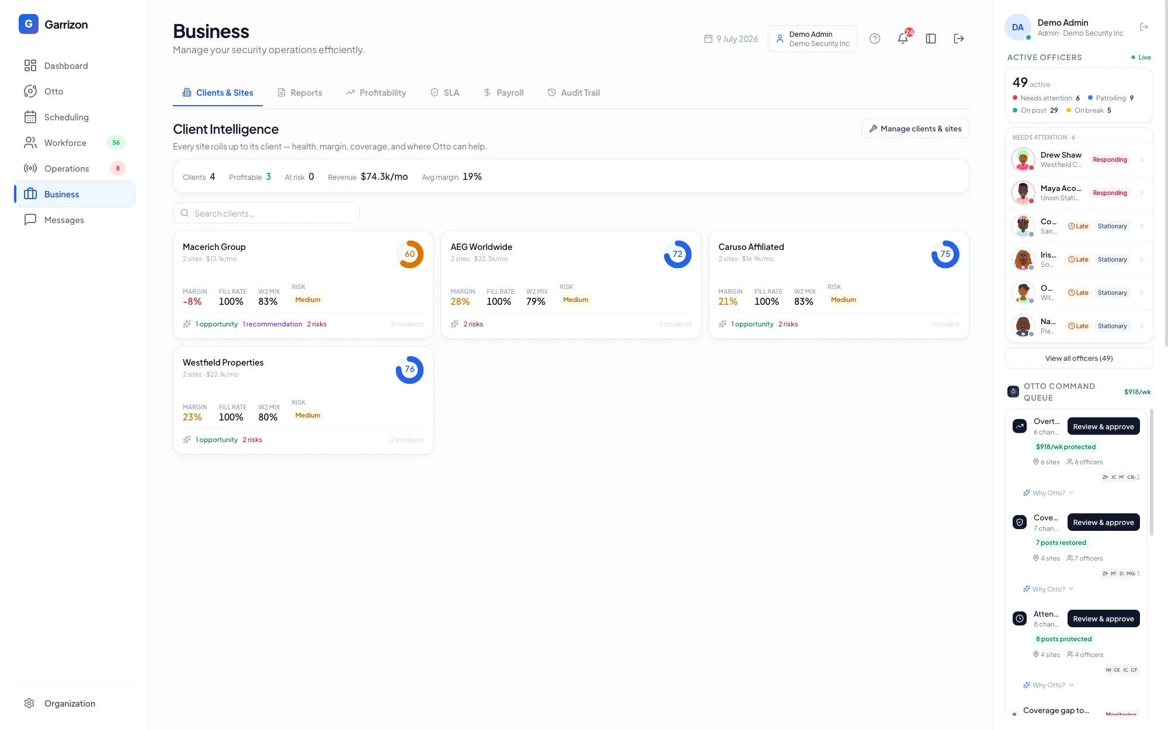Click Westfield Properties 2 risks link
This screenshot has width=1168, height=730.
(x=252, y=440)
